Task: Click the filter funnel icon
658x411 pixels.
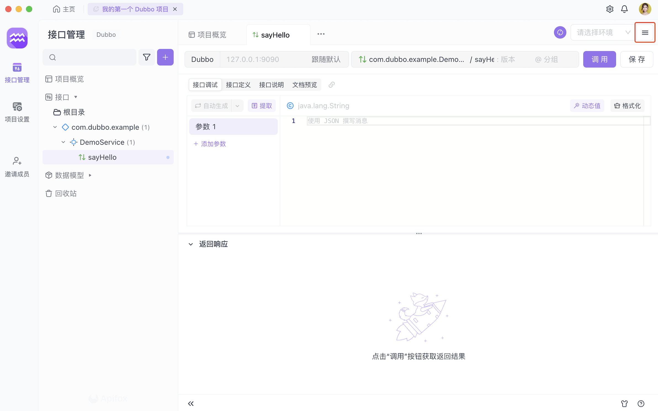Action: tap(147, 57)
